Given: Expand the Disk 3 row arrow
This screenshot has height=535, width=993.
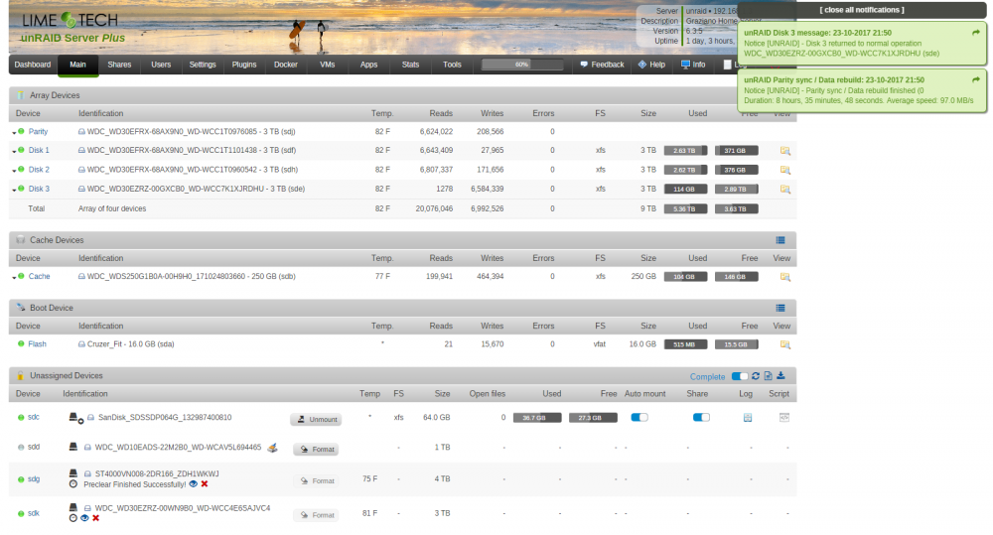Looking at the screenshot, I should click(14, 190).
